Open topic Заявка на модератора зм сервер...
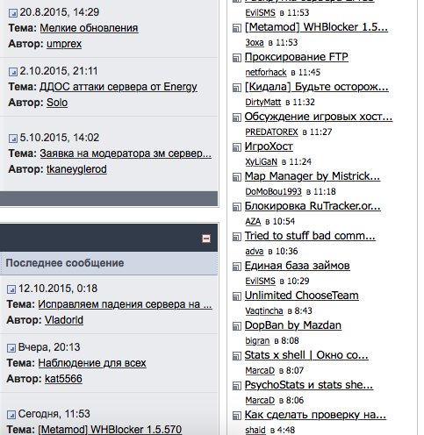The image size is (424, 435). point(126,153)
